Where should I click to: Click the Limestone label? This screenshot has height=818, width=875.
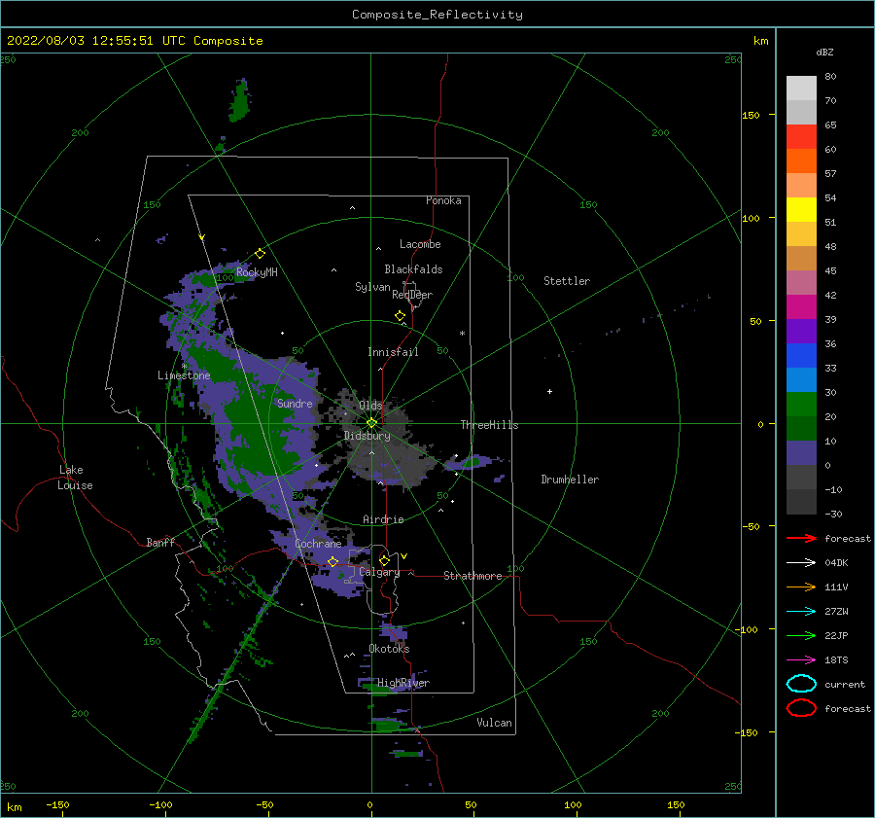(184, 375)
